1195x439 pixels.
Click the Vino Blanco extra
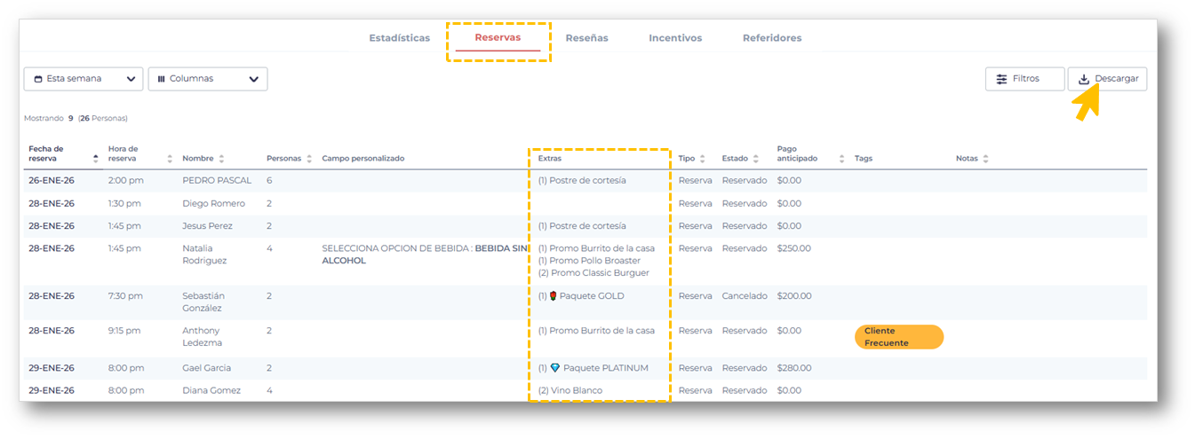click(570, 390)
